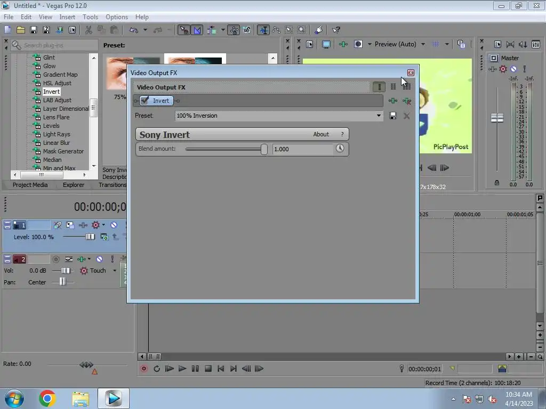Toggle Auto Ripple button

(212, 30)
